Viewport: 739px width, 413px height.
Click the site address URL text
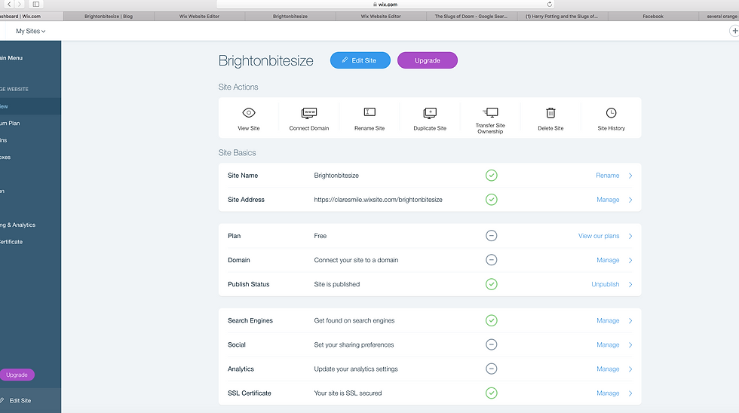point(378,200)
